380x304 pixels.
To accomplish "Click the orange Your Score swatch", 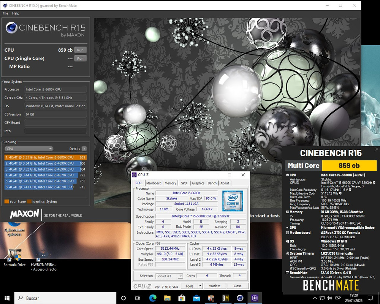I will (x=6, y=201).
